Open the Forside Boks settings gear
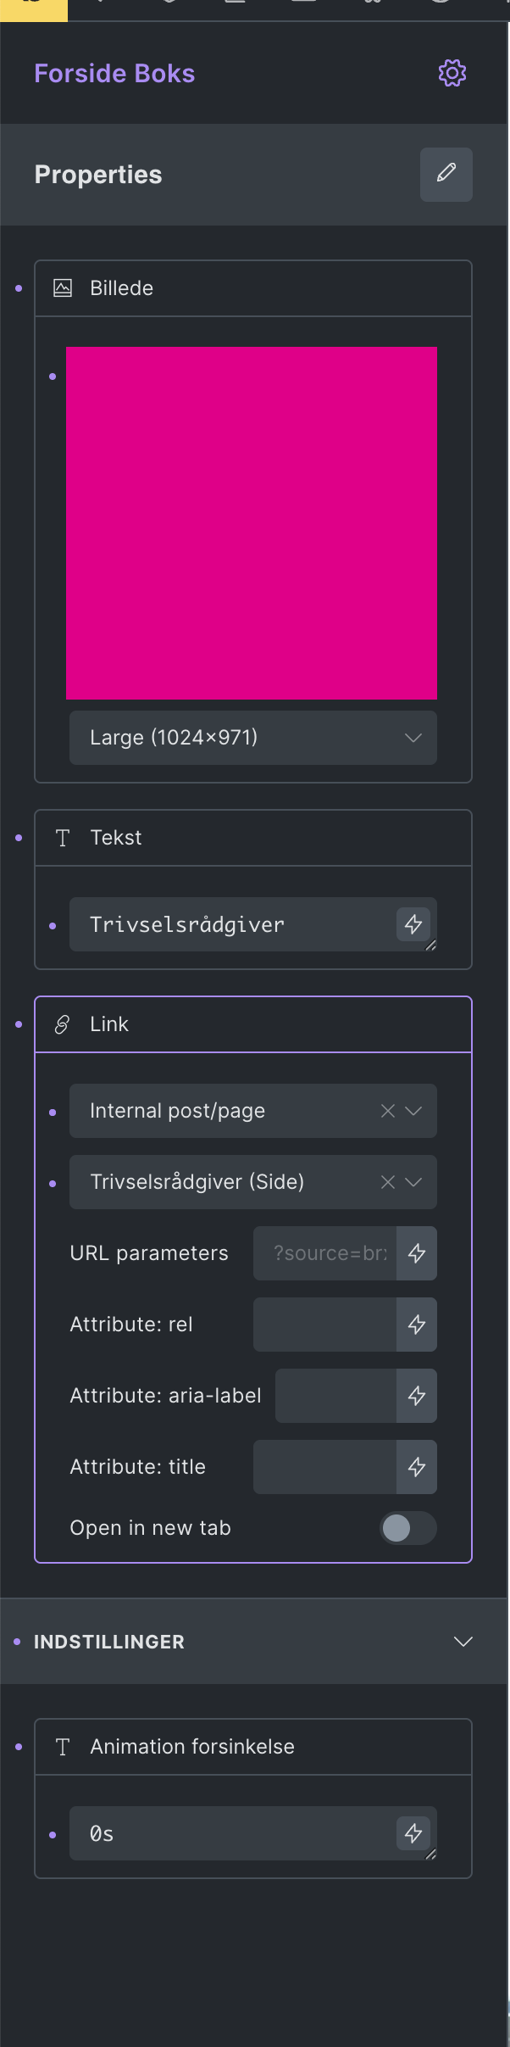The image size is (510, 2047). 452,73
